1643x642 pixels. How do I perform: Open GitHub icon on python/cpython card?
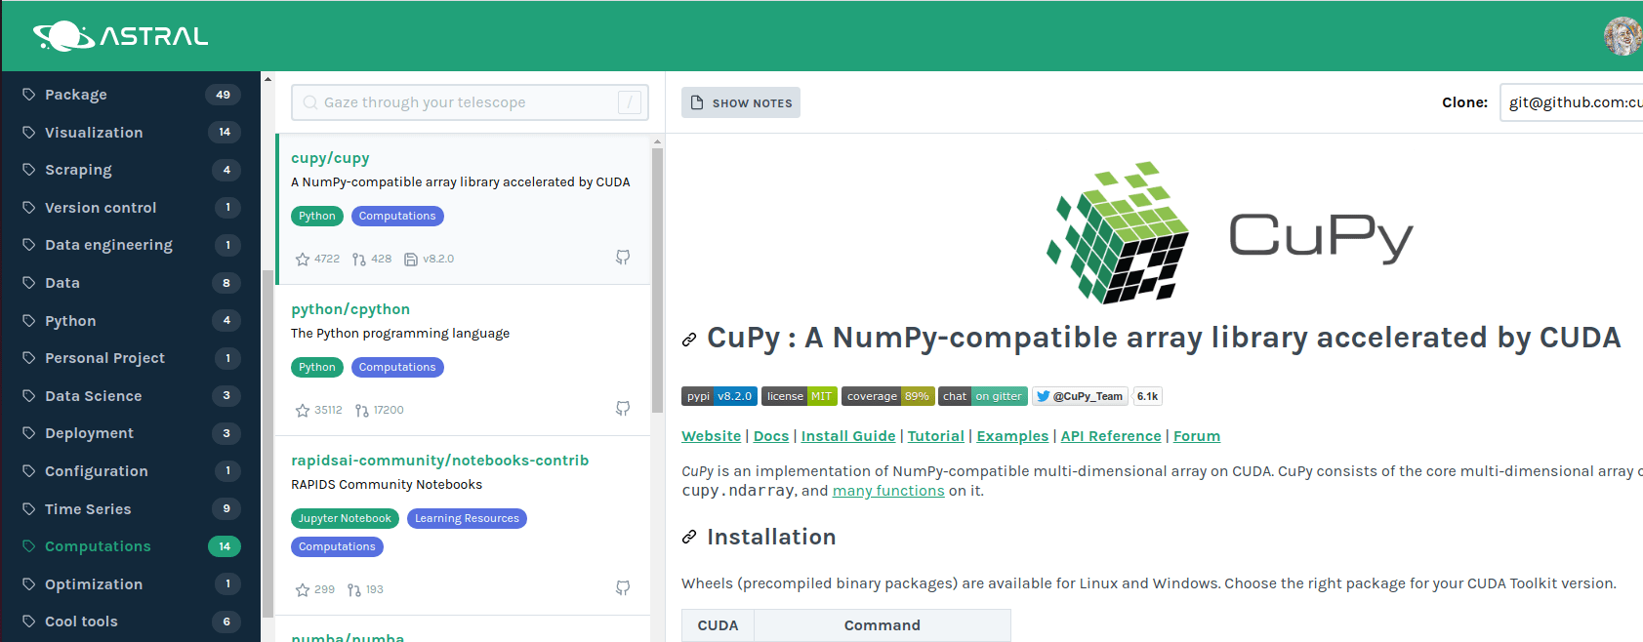tap(623, 409)
